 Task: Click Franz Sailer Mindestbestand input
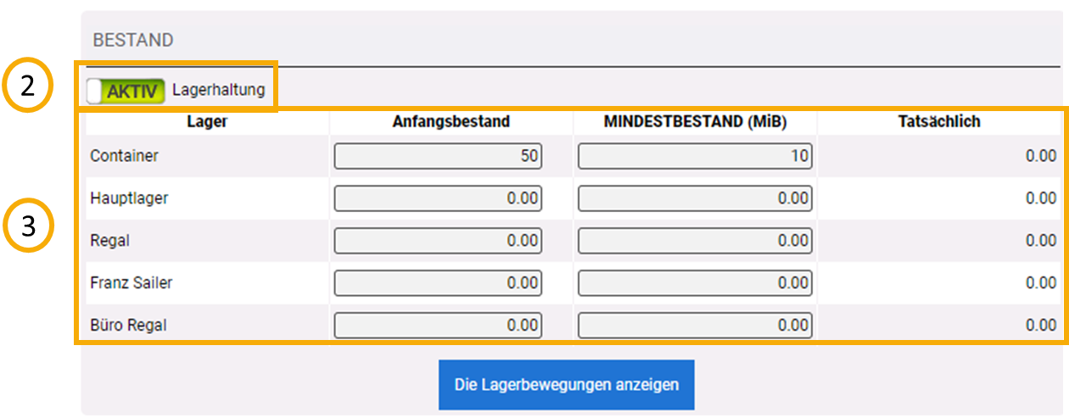pos(695,283)
